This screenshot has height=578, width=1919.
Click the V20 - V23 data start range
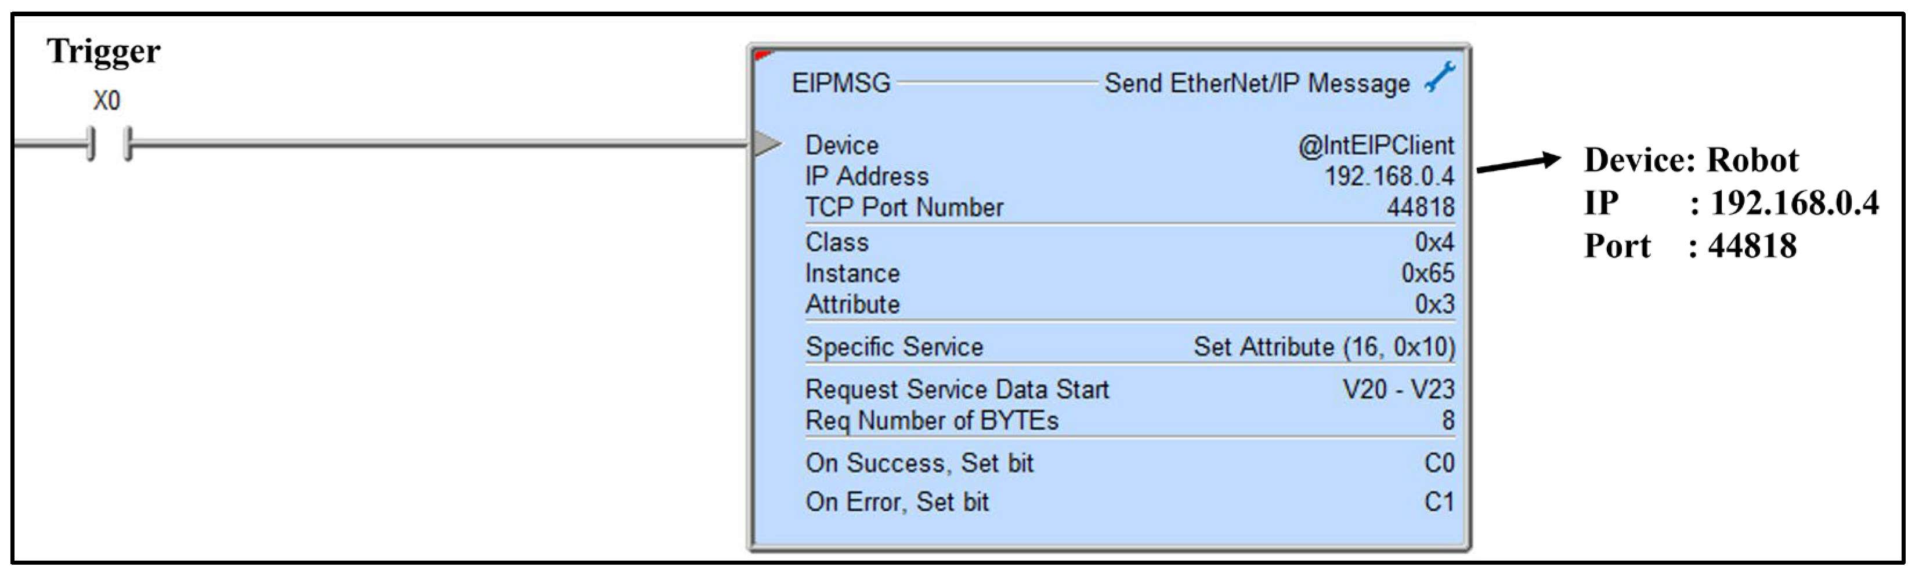(x=1397, y=390)
